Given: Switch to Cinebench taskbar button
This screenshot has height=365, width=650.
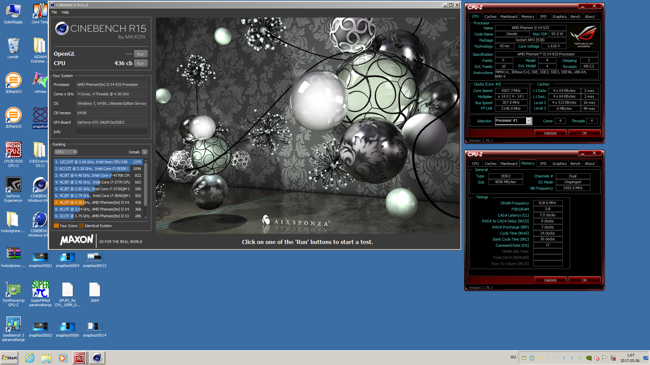Looking at the screenshot, I should click(97, 358).
